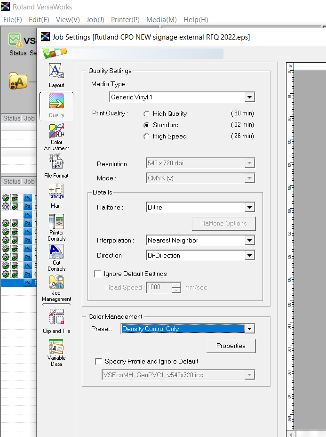This screenshot has height=437, width=326.
Task: Open the File(F) menu
Action: tap(13, 19)
